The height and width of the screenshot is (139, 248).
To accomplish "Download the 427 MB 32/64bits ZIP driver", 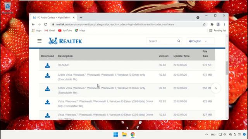I will tap(47, 115).
